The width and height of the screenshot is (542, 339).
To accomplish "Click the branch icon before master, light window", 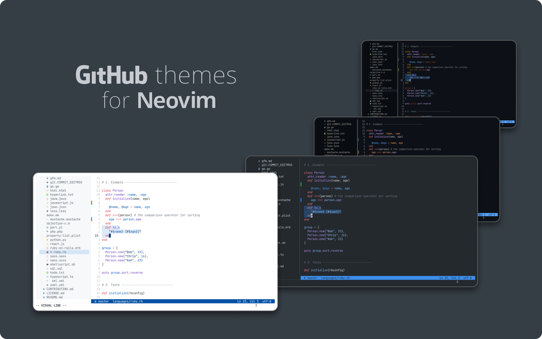I will tap(96, 301).
